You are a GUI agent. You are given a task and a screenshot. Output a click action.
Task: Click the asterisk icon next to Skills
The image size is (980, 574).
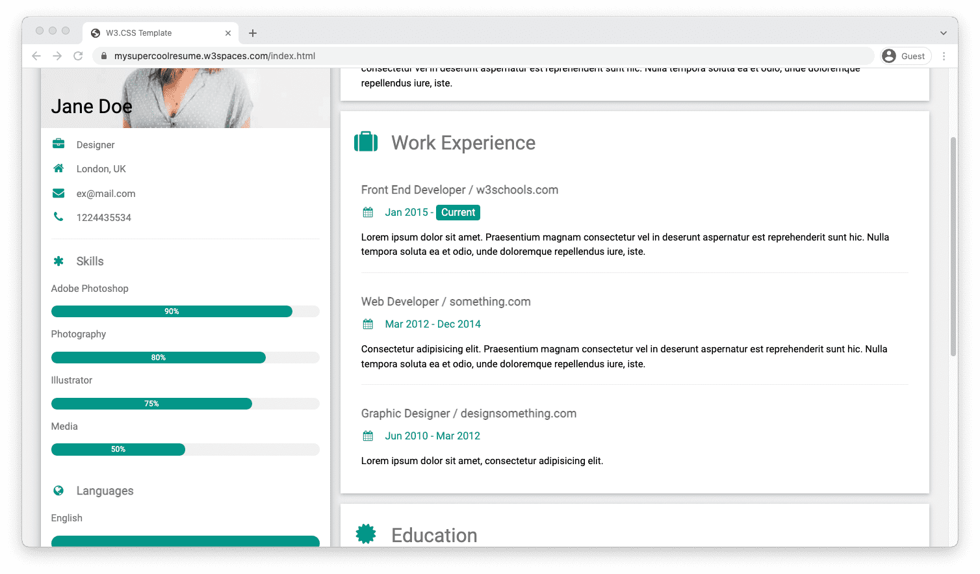pyautogui.click(x=59, y=261)
